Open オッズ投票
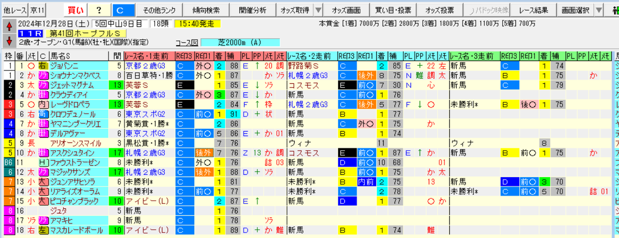The height and width of the screenshot is (238, 619). 440,10
